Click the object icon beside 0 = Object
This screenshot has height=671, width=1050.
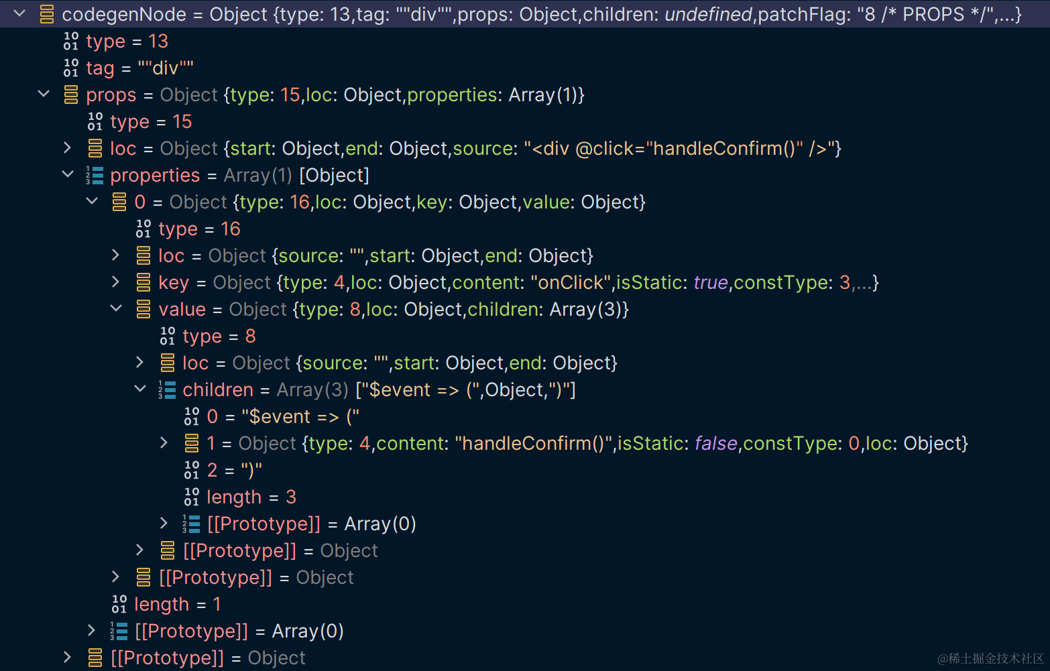[119, 202]
